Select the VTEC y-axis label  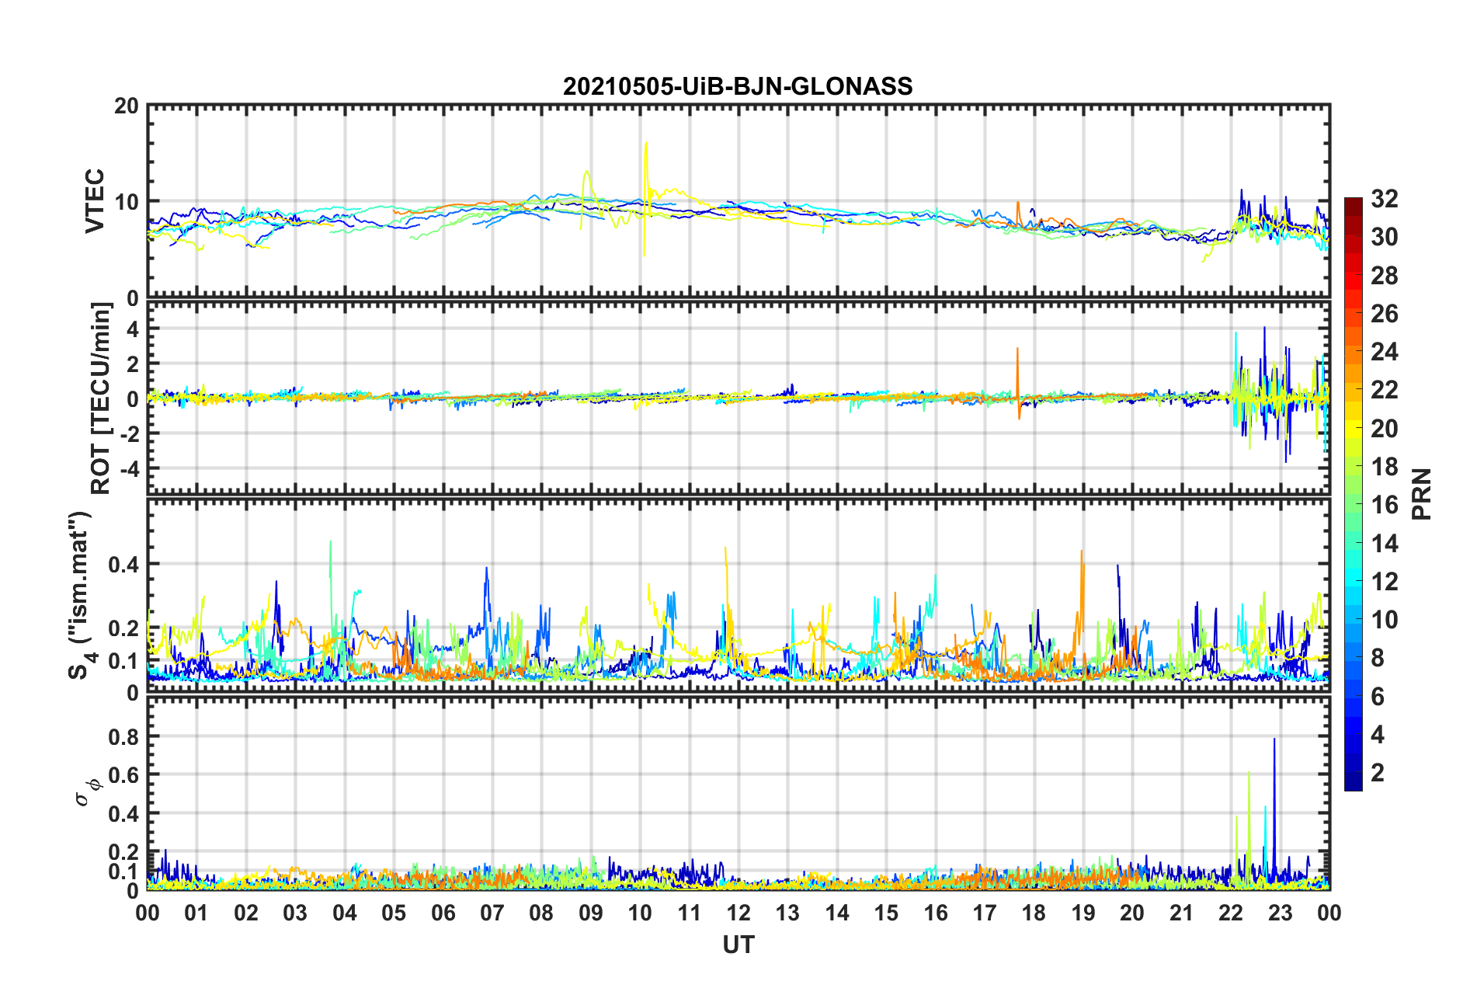95,200
